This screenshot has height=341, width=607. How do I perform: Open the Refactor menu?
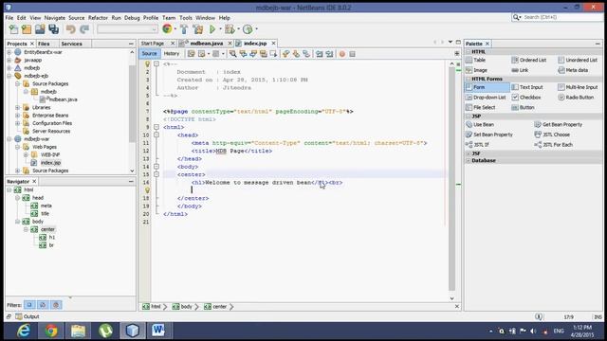[98, 18]
